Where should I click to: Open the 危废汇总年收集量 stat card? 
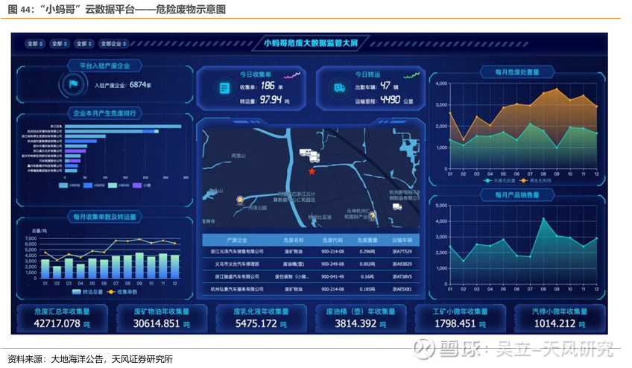[x=62, y=318]
